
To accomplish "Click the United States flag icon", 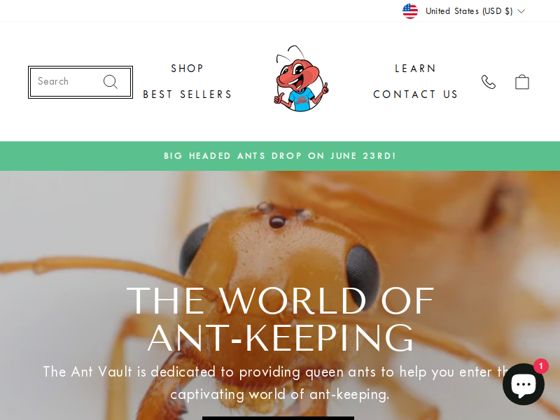I will click(x=410, y=11).
